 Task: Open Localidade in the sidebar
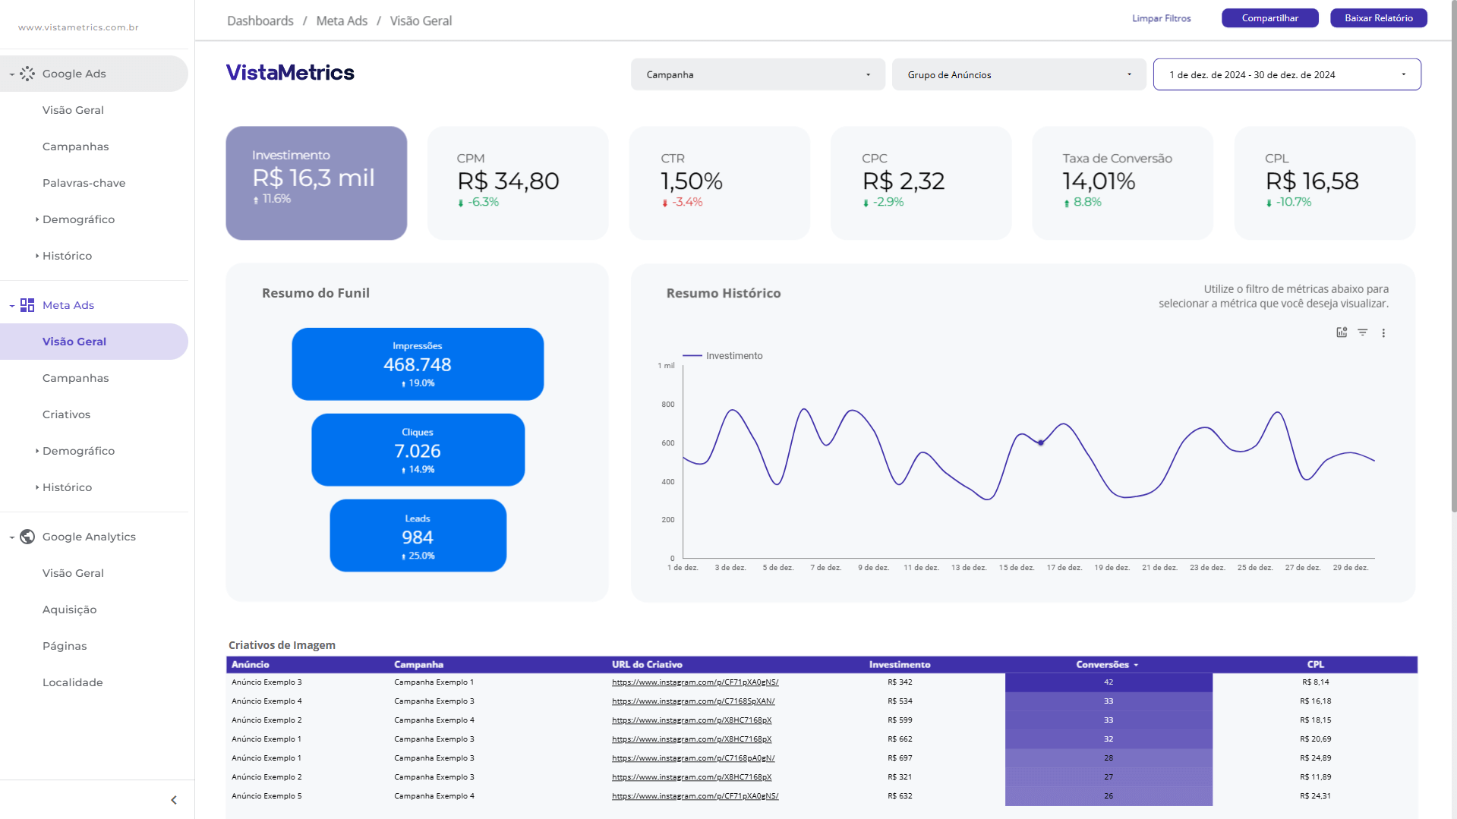coord(72,682)
